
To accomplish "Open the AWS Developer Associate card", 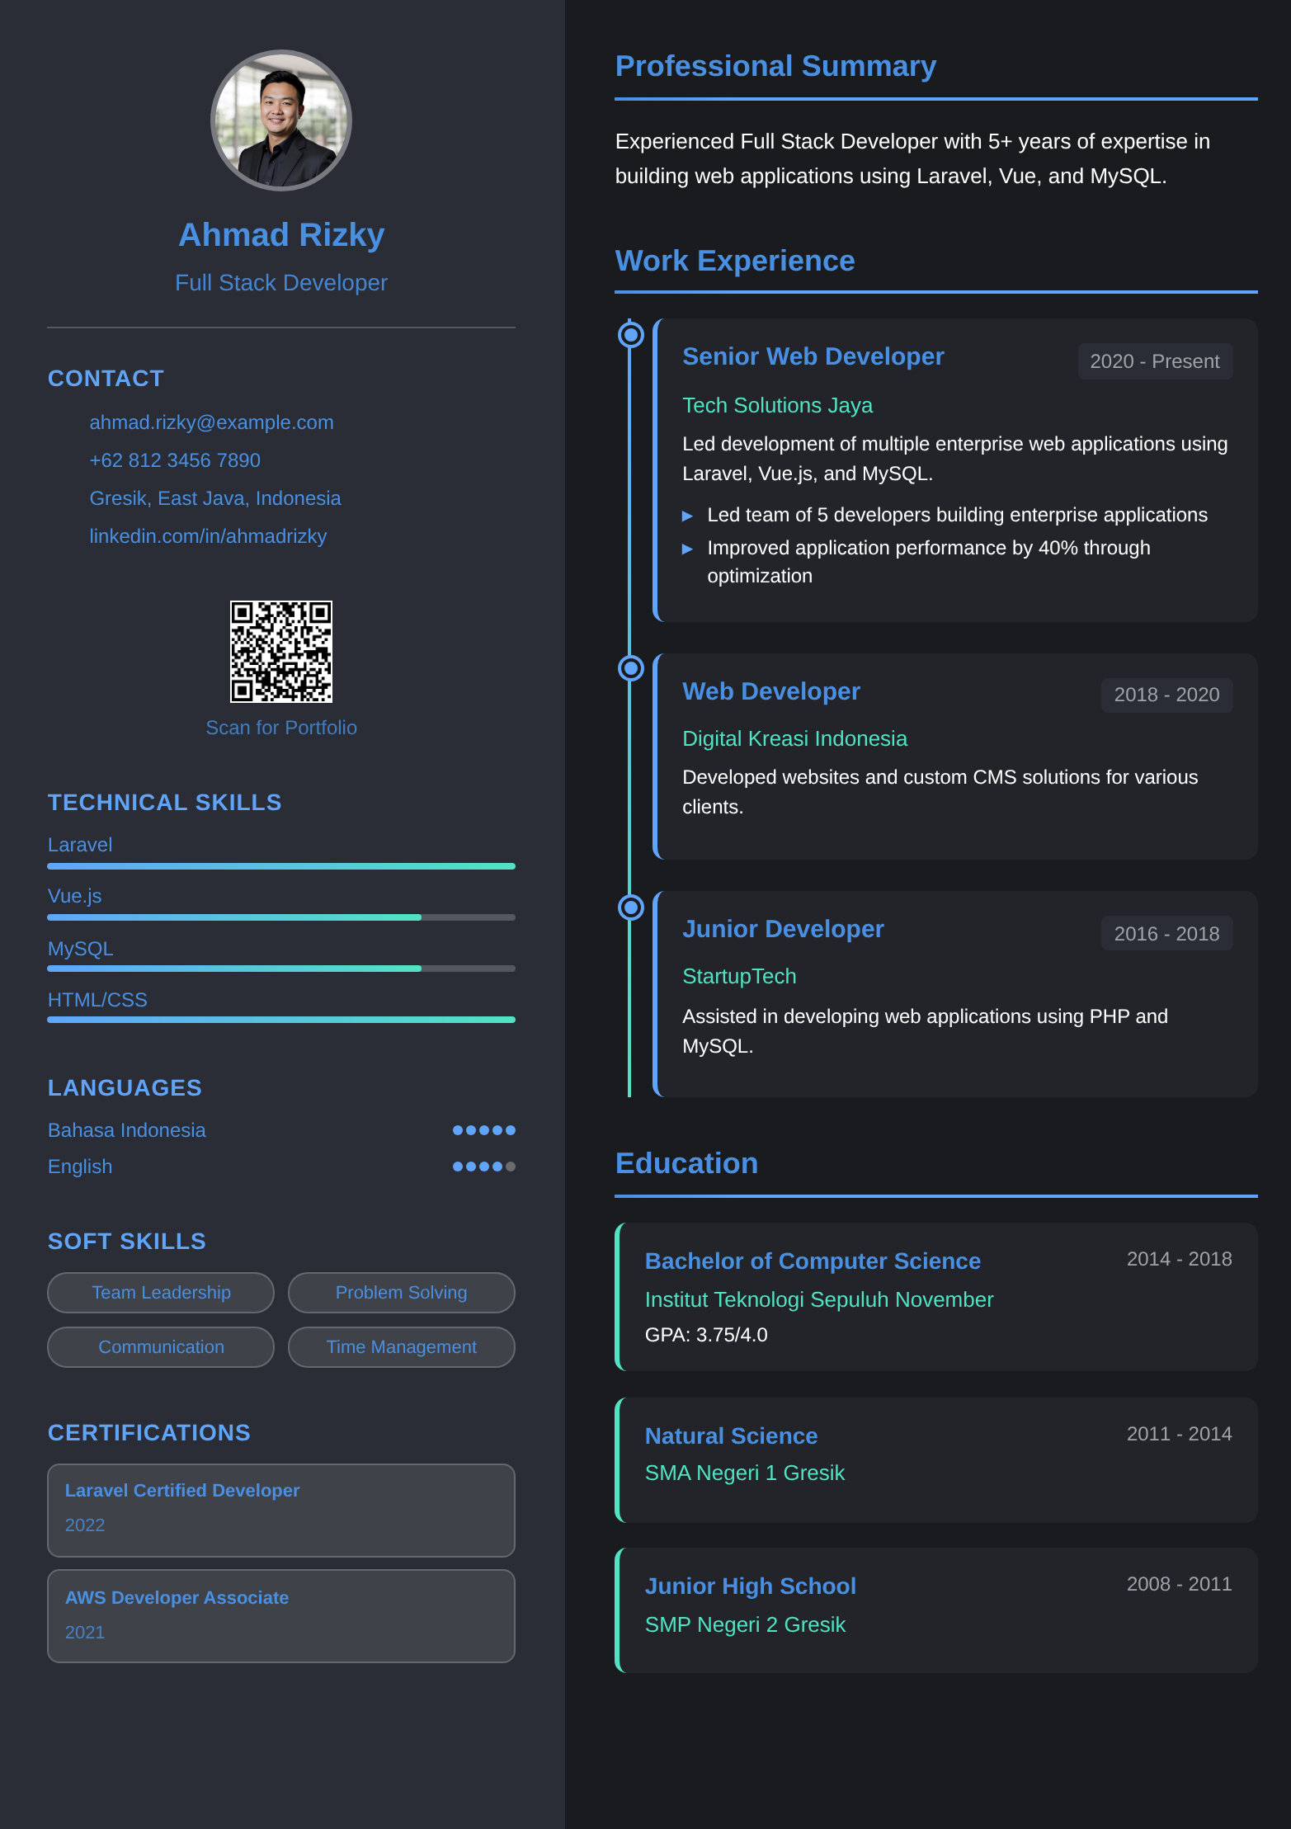I will click(x=281, y=1615).
